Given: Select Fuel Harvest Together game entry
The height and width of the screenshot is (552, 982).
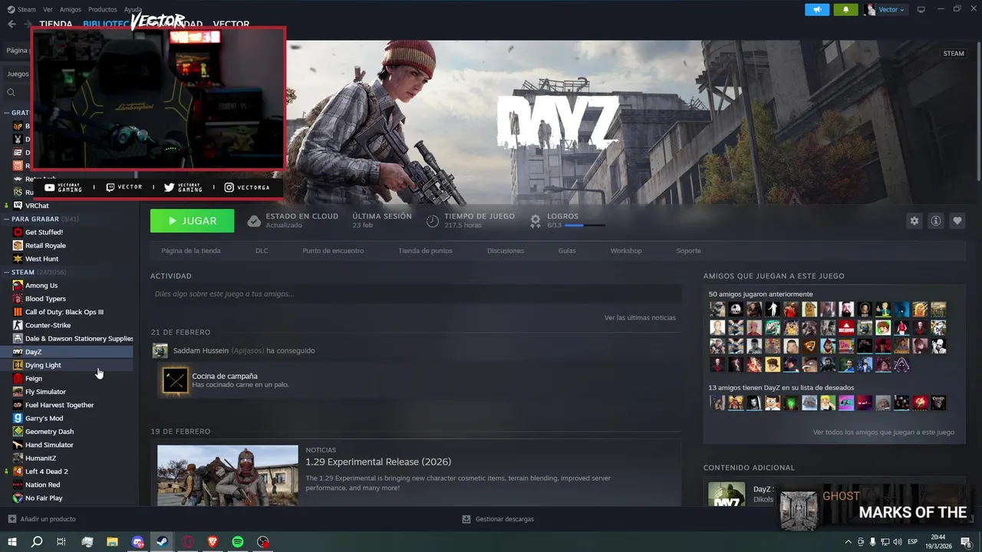Looking at the screenshot, I should coord(59,405).
